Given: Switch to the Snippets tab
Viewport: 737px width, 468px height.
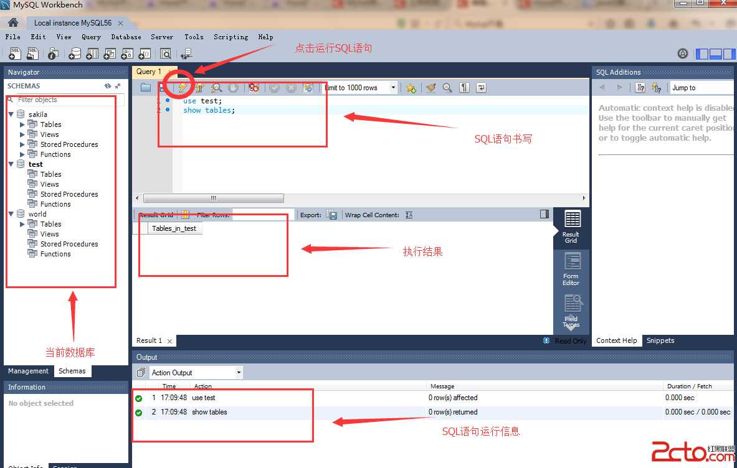Looking at the screenshot, I should tap(660, 341).
